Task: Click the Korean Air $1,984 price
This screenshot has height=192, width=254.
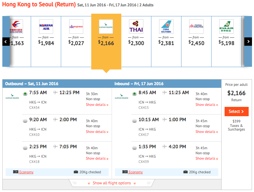Action: tap(46, 43)
